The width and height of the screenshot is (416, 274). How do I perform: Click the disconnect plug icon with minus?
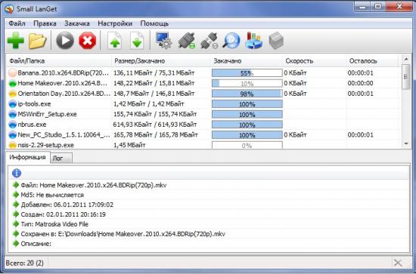point(209,41)
